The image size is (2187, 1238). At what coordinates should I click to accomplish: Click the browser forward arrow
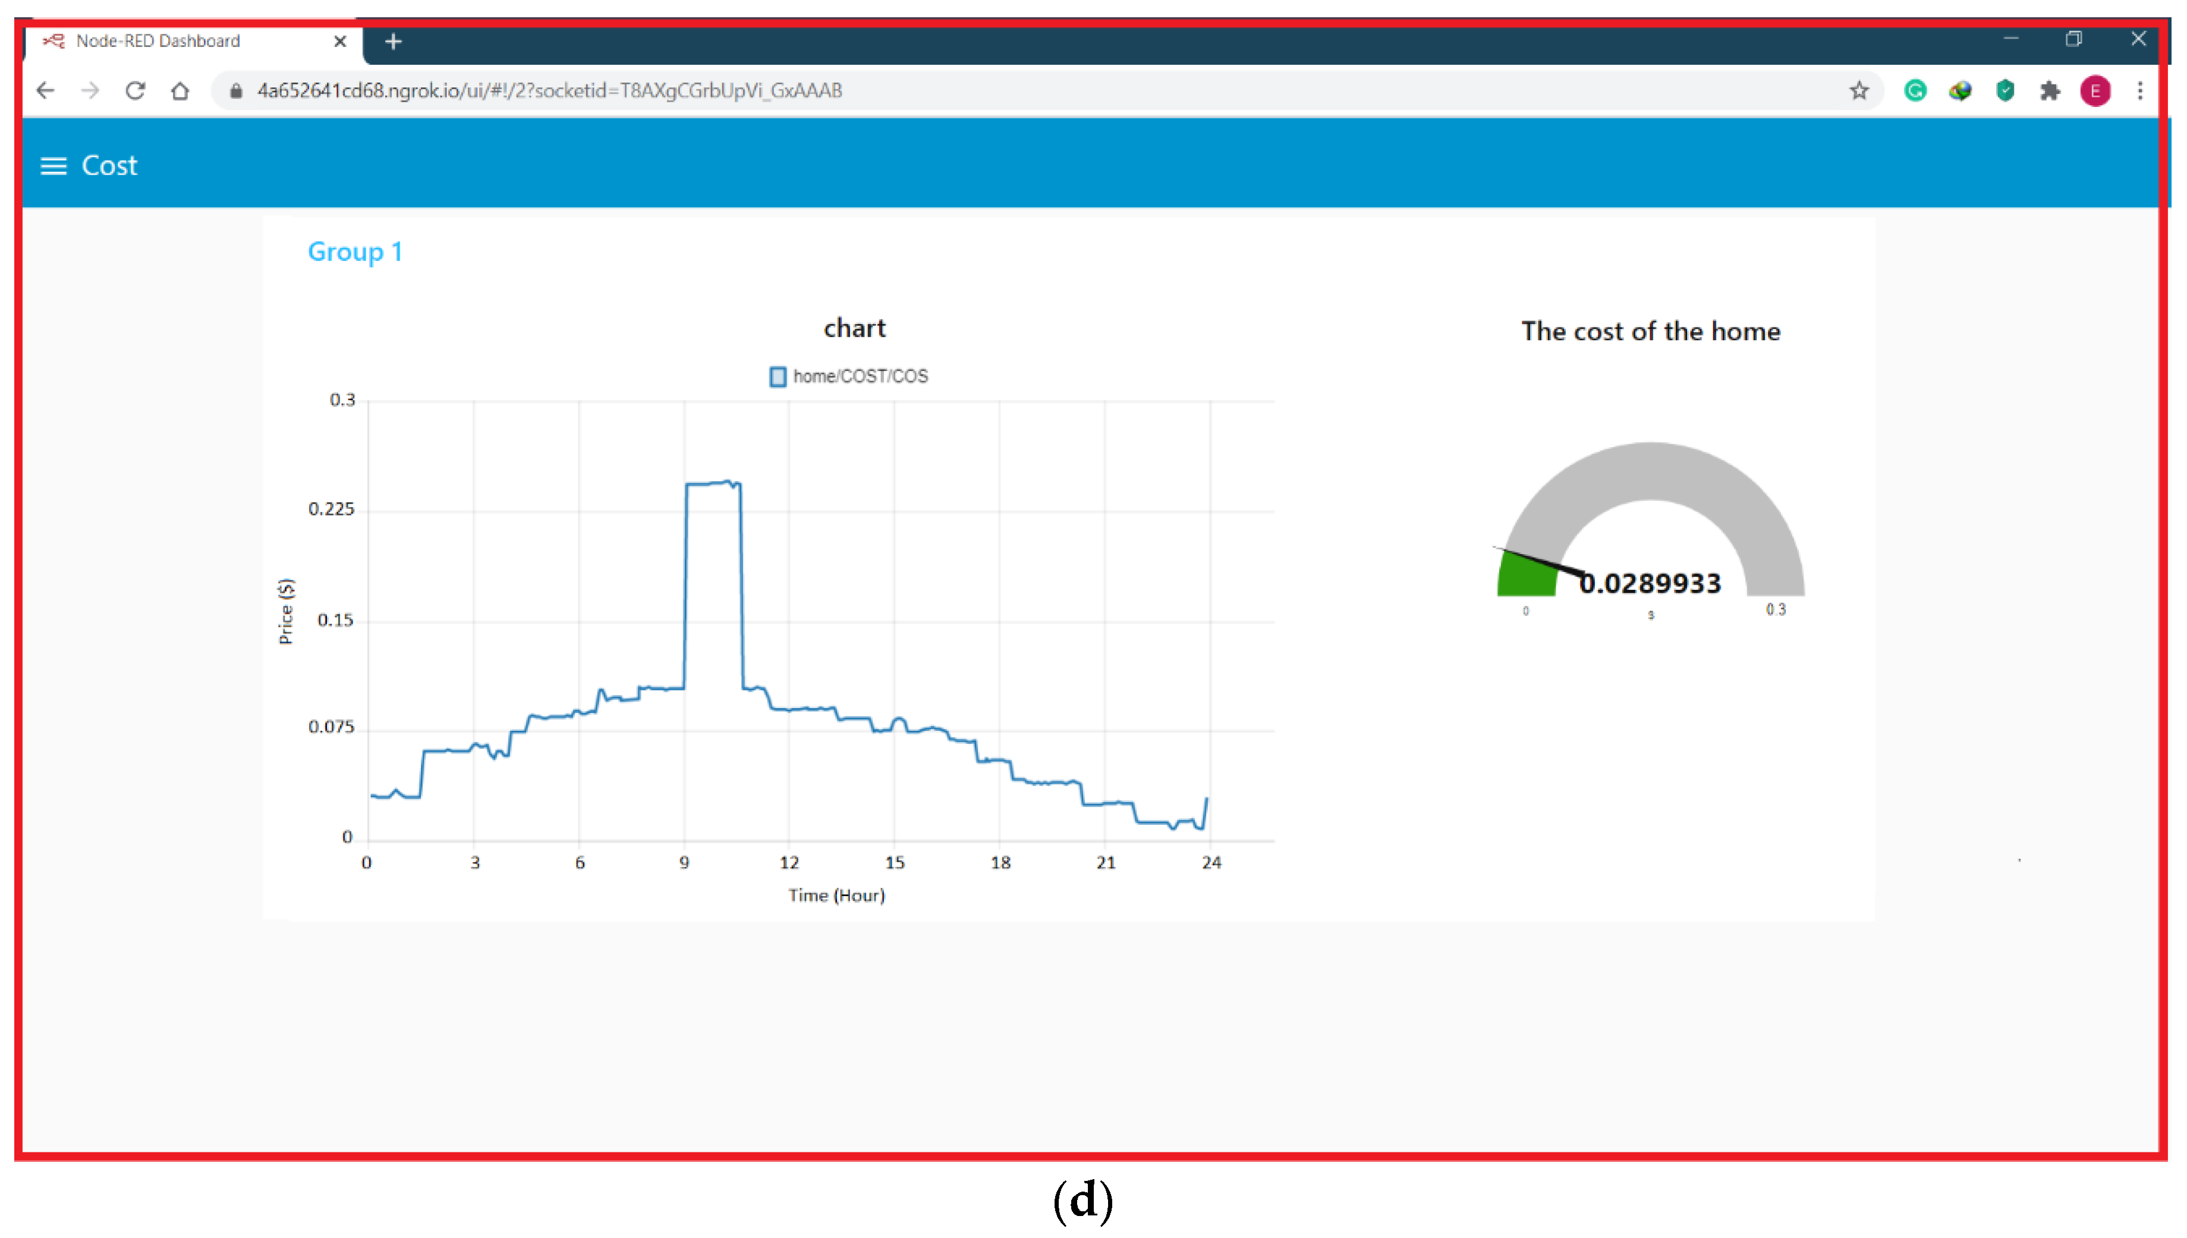(90, 90)
